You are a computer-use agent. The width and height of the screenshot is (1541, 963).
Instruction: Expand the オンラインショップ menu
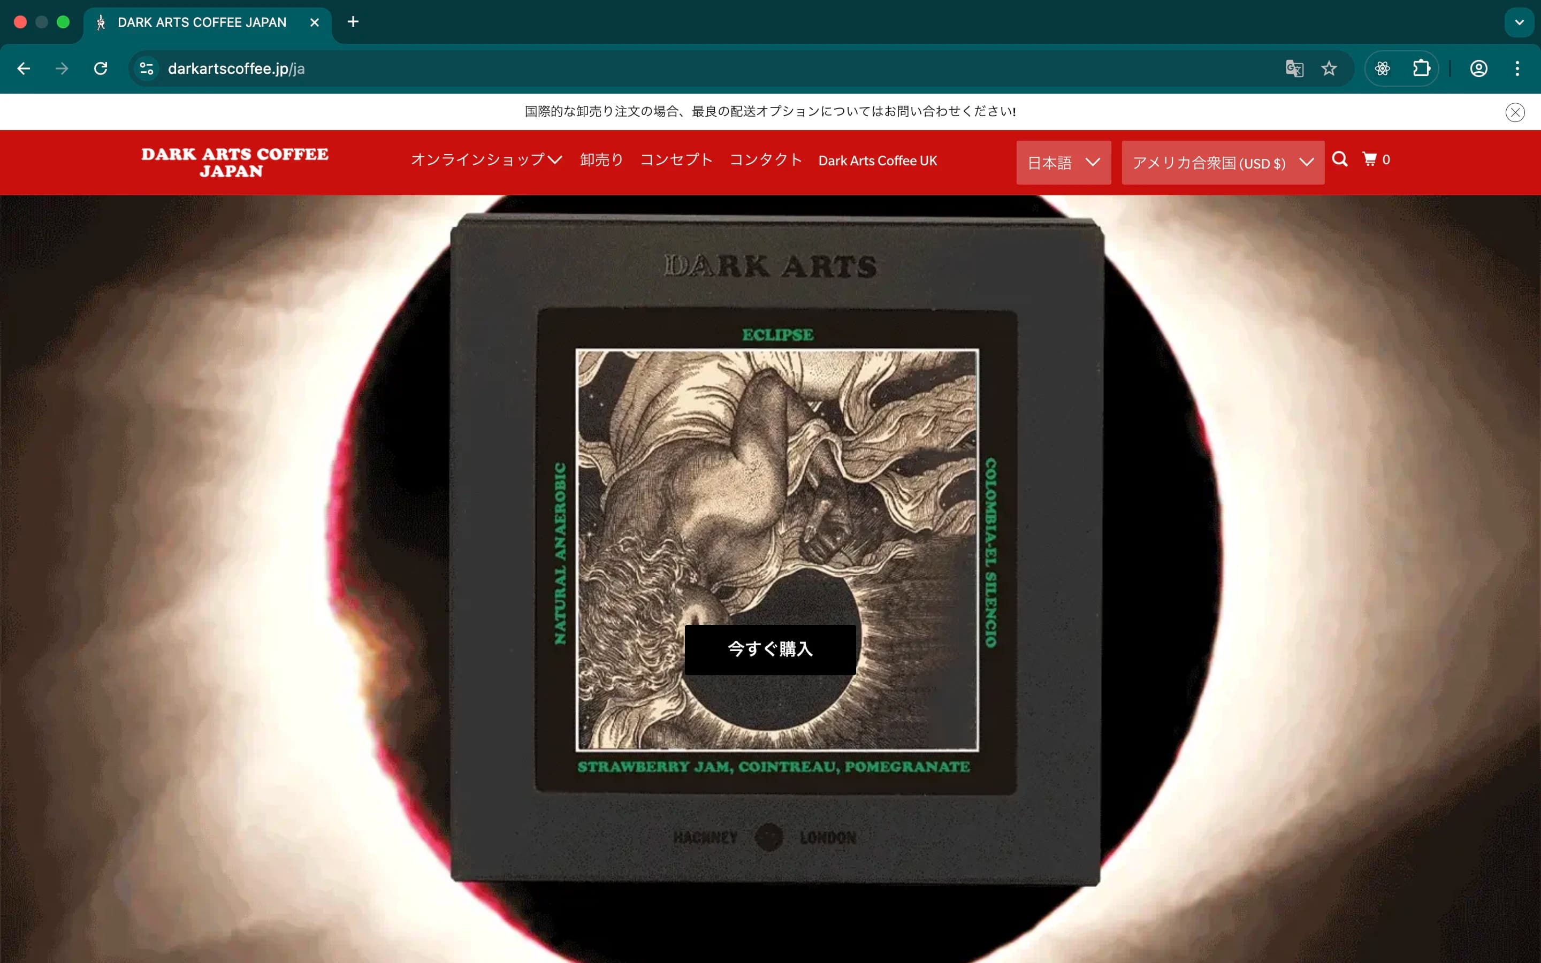(x=486, y=160)
